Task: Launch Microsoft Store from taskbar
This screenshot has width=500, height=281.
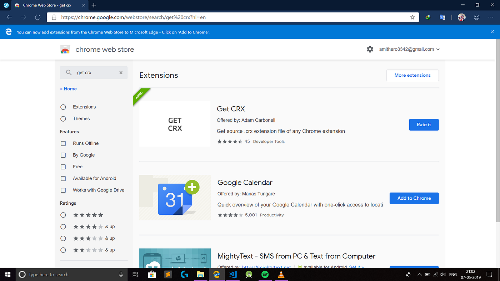Action: (x=152, y=274)
